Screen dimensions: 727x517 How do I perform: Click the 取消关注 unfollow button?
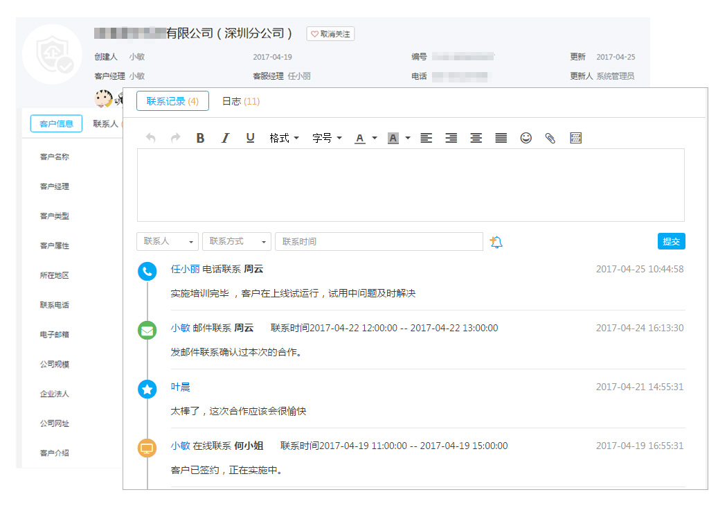[330, 34]
